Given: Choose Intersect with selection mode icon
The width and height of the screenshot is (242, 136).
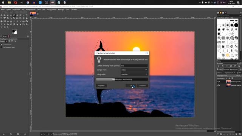Looking at the screenshot, I should [x=15, y=41].
